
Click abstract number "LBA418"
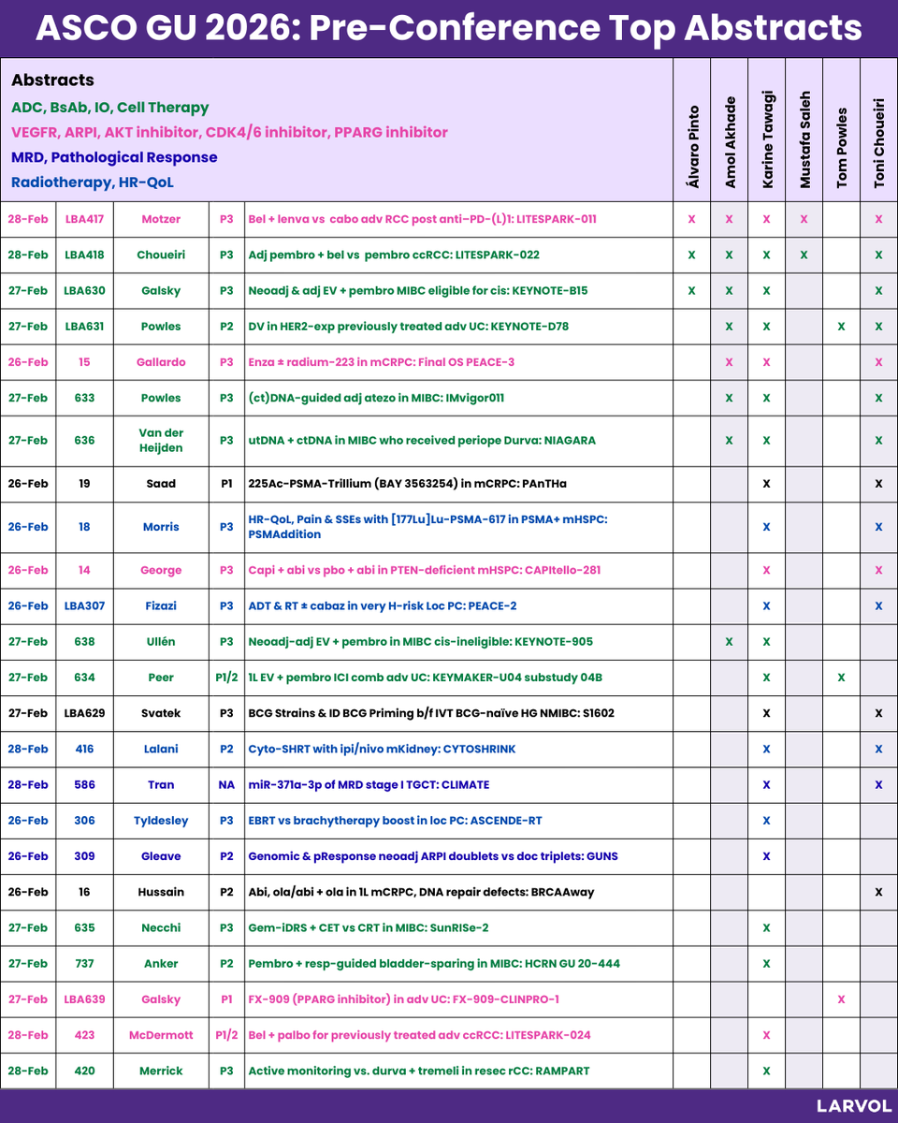84,255
